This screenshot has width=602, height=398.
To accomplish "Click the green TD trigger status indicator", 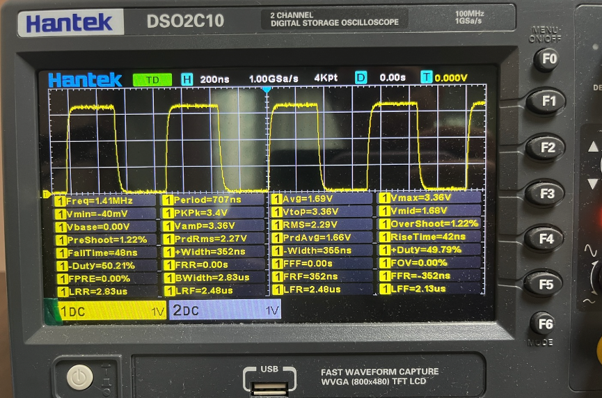I will coord(152,80).
